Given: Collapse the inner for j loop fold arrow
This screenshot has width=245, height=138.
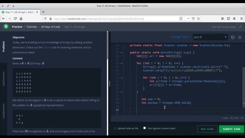Looking at the screenshot, I should [x=122, y=78].
